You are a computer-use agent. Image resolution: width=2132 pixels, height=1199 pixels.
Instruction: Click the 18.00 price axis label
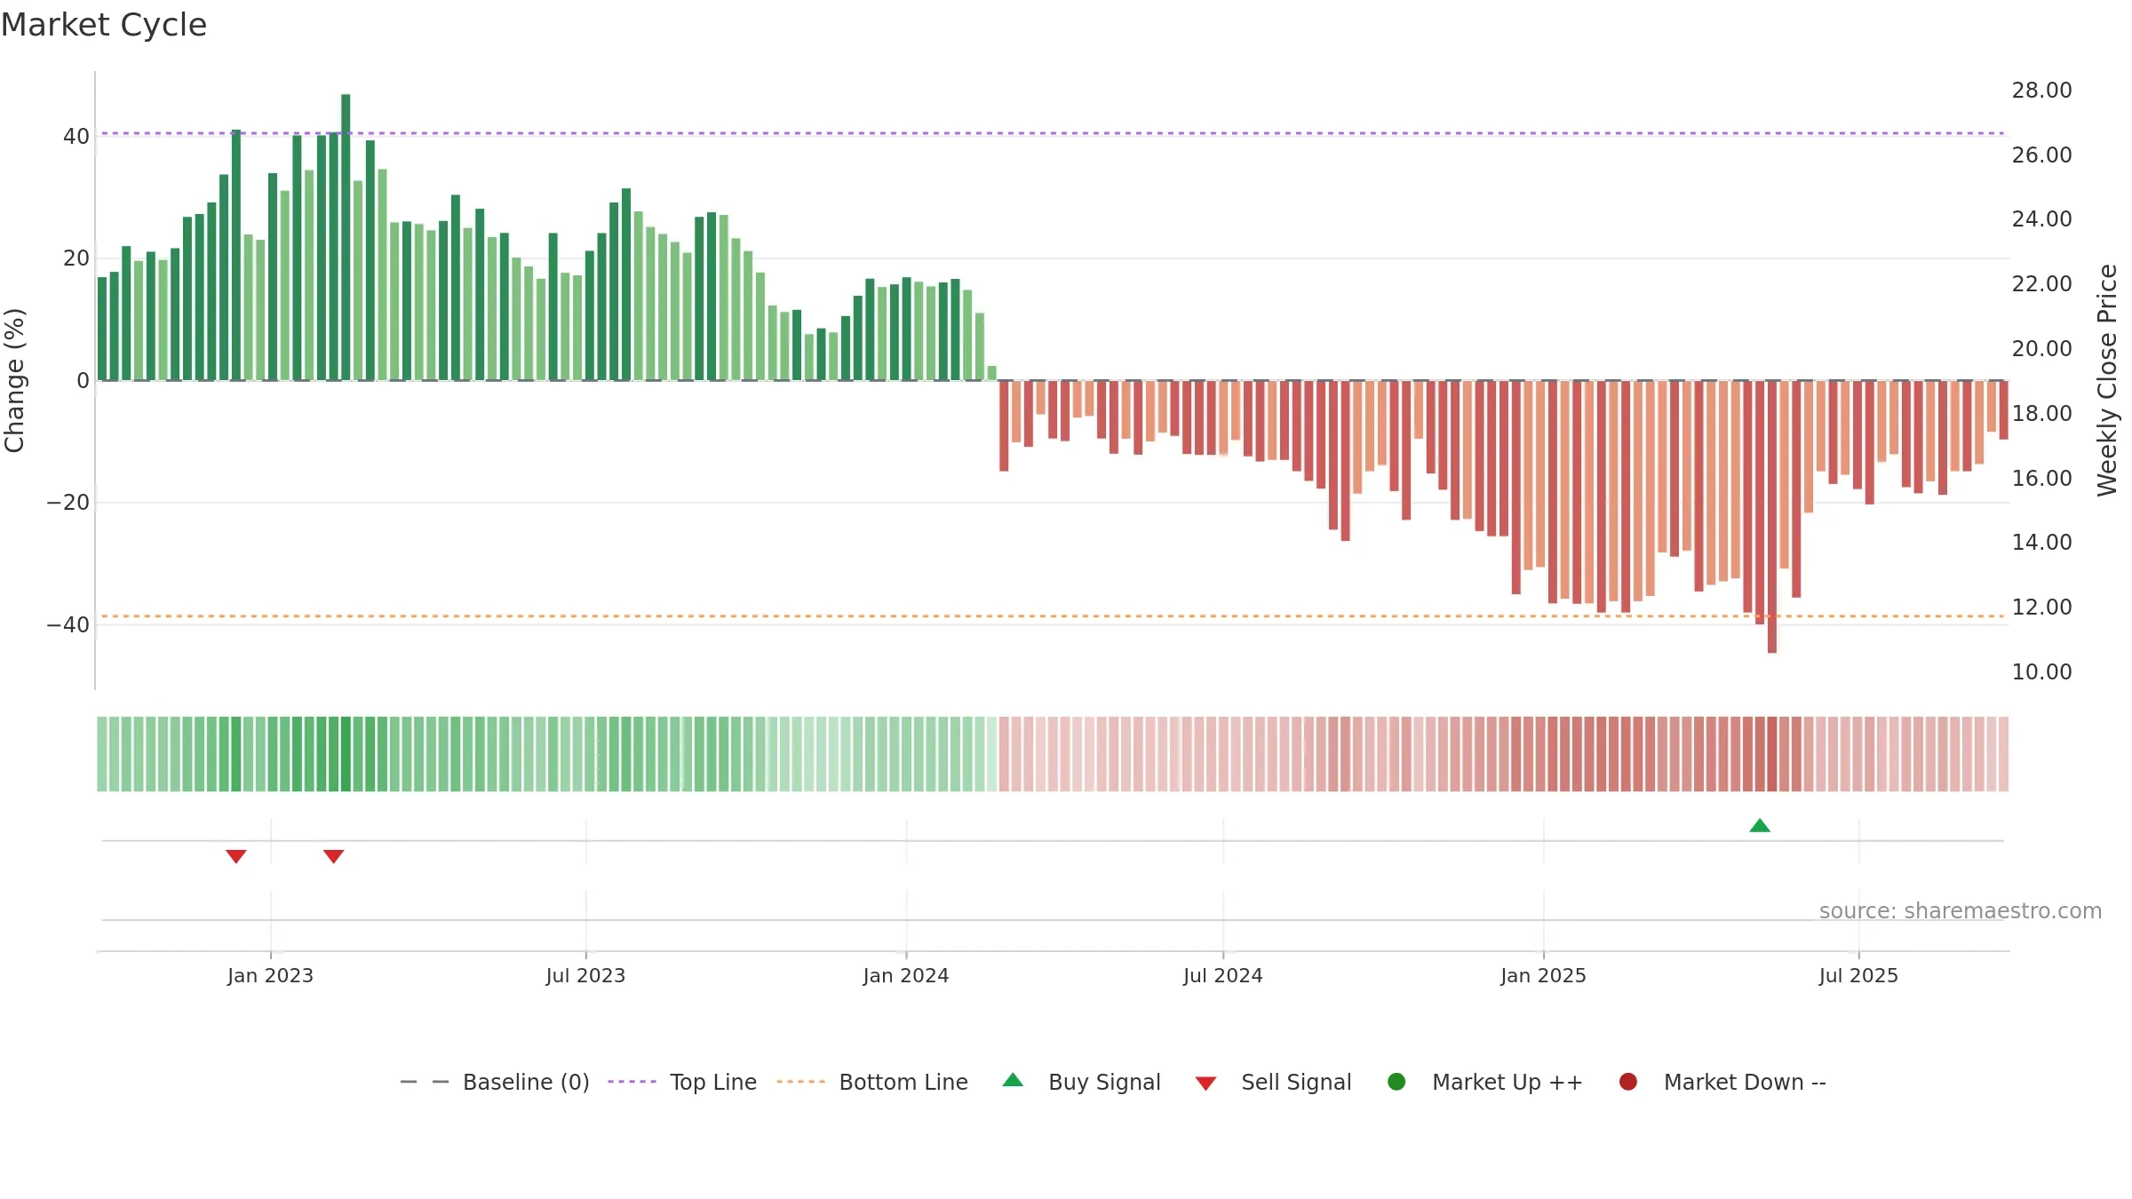pyautogui.click(x=2041, y=414)
